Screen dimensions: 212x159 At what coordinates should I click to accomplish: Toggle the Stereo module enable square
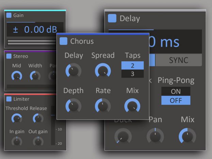pos(9,56)
